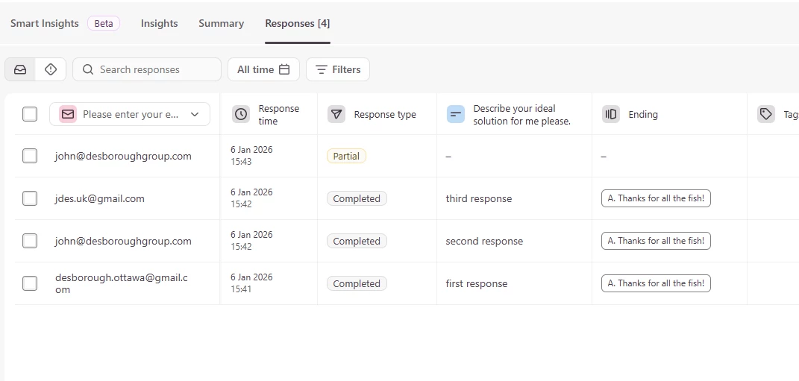Viewport: 799px width, 381px height.
Task: Check the desborough.ottawa@gmail.com row checkbox
Action: [x=30, y=283]
